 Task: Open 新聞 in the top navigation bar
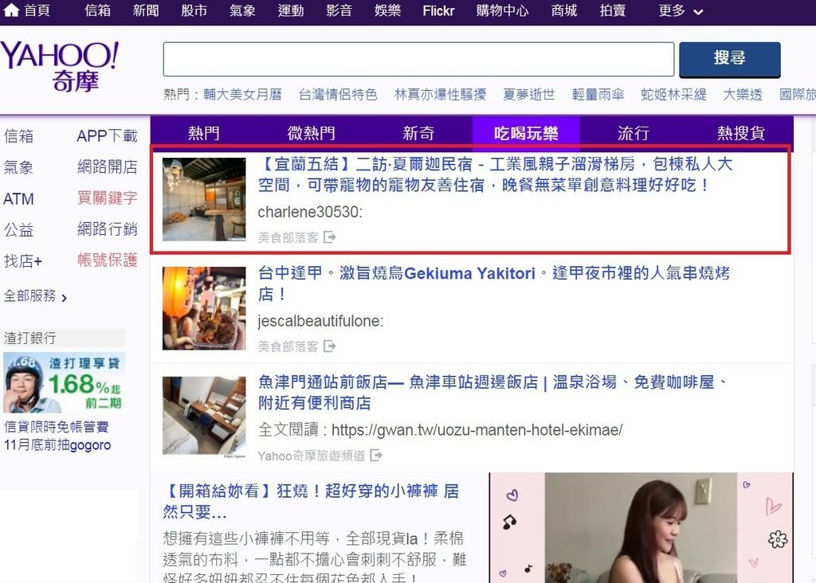tap(146, 10)
